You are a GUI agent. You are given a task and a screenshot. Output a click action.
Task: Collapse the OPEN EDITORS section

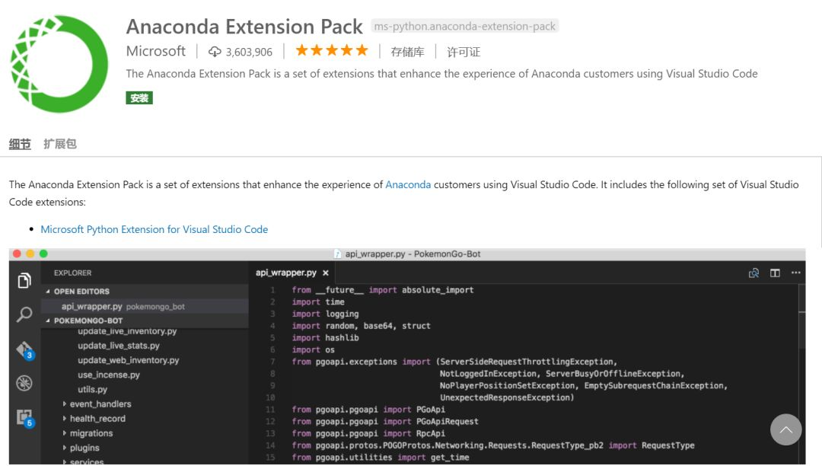tap(145, 292)
